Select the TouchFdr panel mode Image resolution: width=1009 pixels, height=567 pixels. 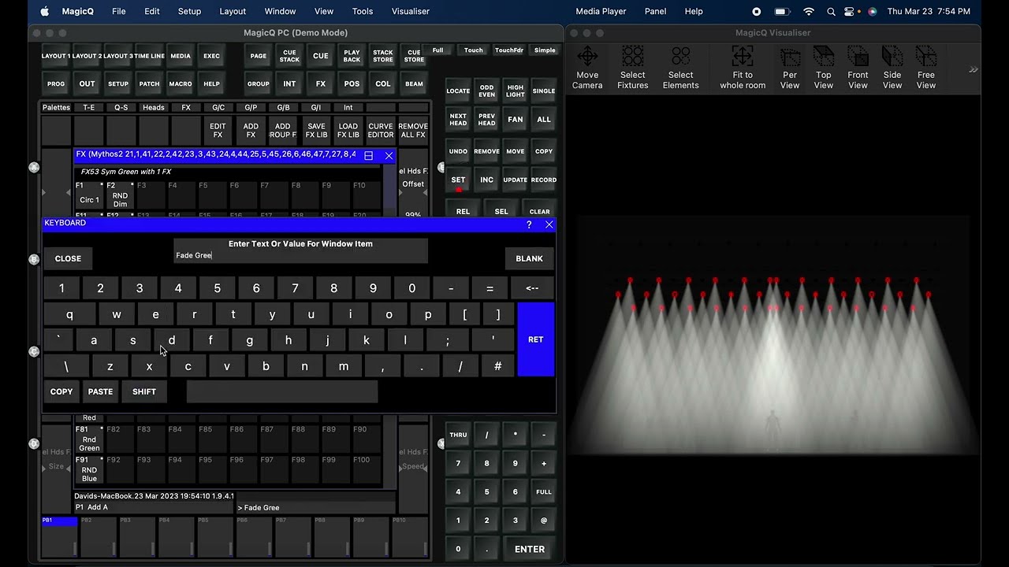coord(508,50)
